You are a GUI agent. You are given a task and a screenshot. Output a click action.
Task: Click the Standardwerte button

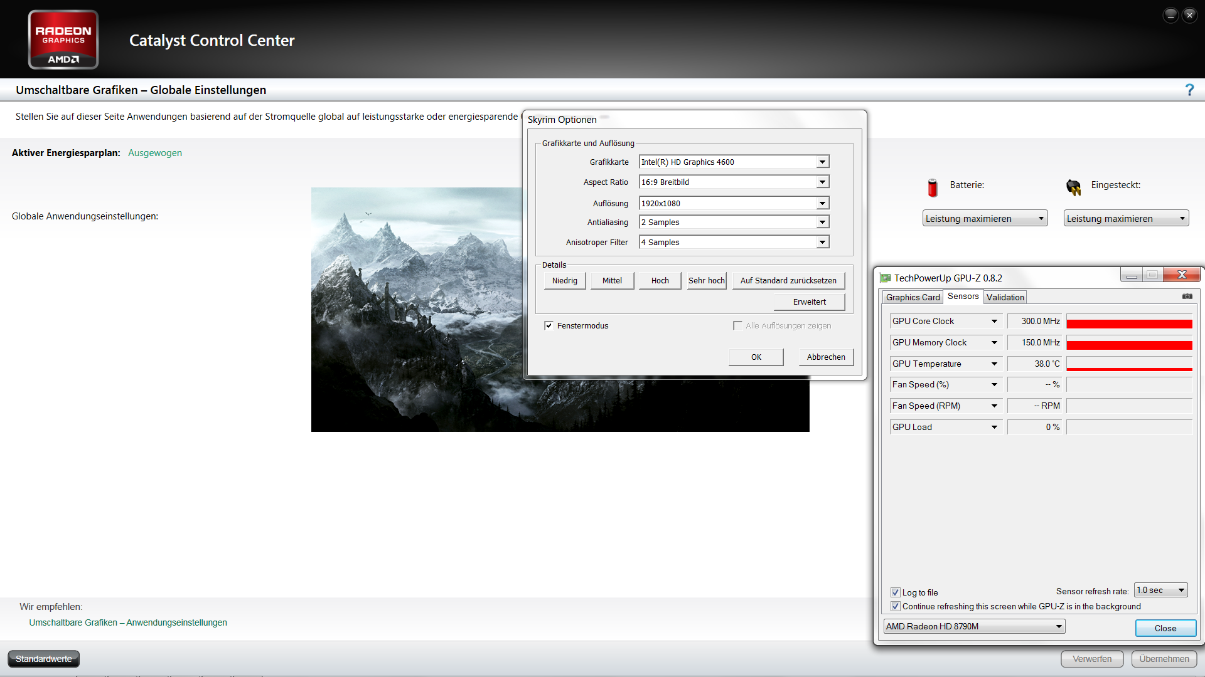point(44,659)
